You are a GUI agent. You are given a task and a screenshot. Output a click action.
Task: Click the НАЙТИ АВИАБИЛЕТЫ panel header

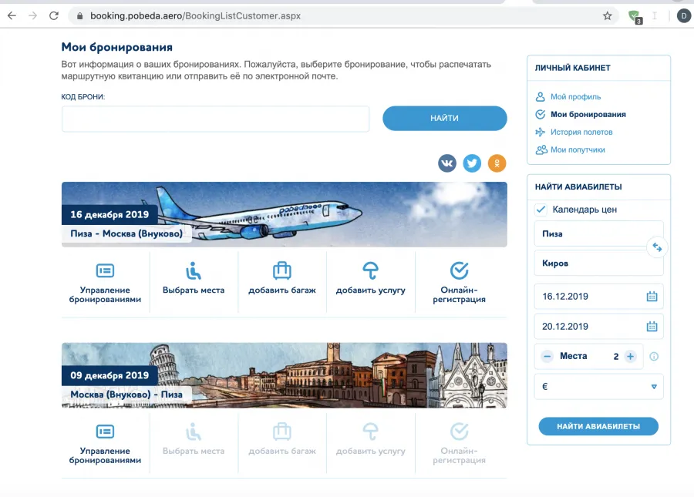578,186
